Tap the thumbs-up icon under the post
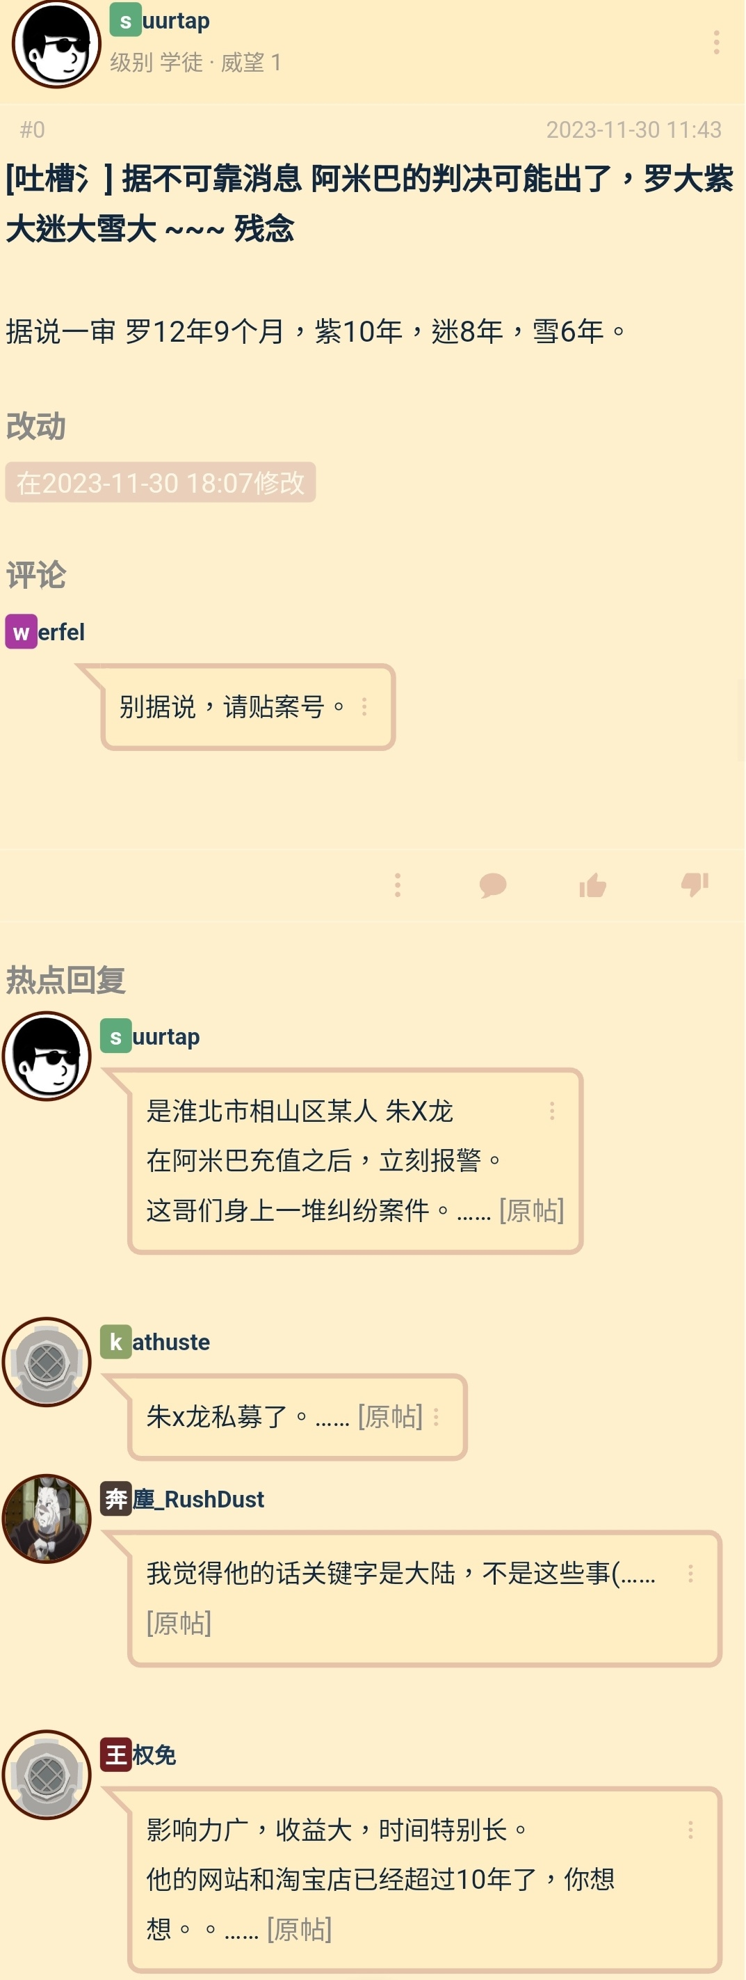746x1980 pixels. tap(592, 885)
